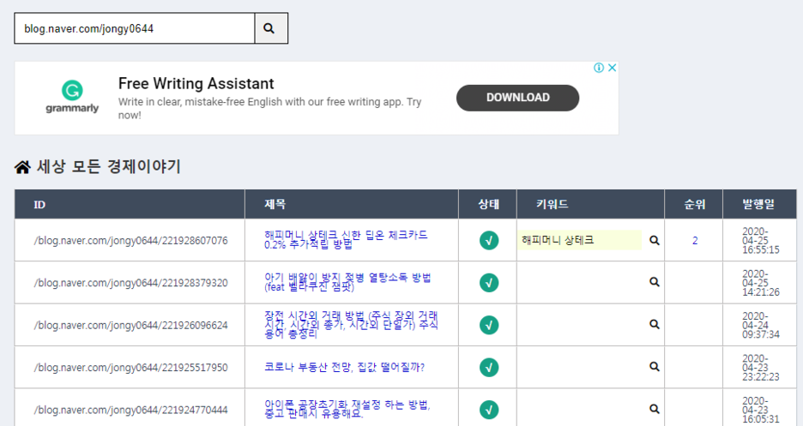803x426 pixels.
Task: Open the post titled 해피머니 상테크 신한 딥온 체크카드
Action: click(x=347, y=240)
